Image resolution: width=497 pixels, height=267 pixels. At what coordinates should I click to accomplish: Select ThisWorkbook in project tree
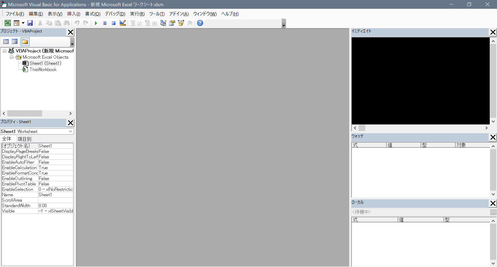coord(43,69)
